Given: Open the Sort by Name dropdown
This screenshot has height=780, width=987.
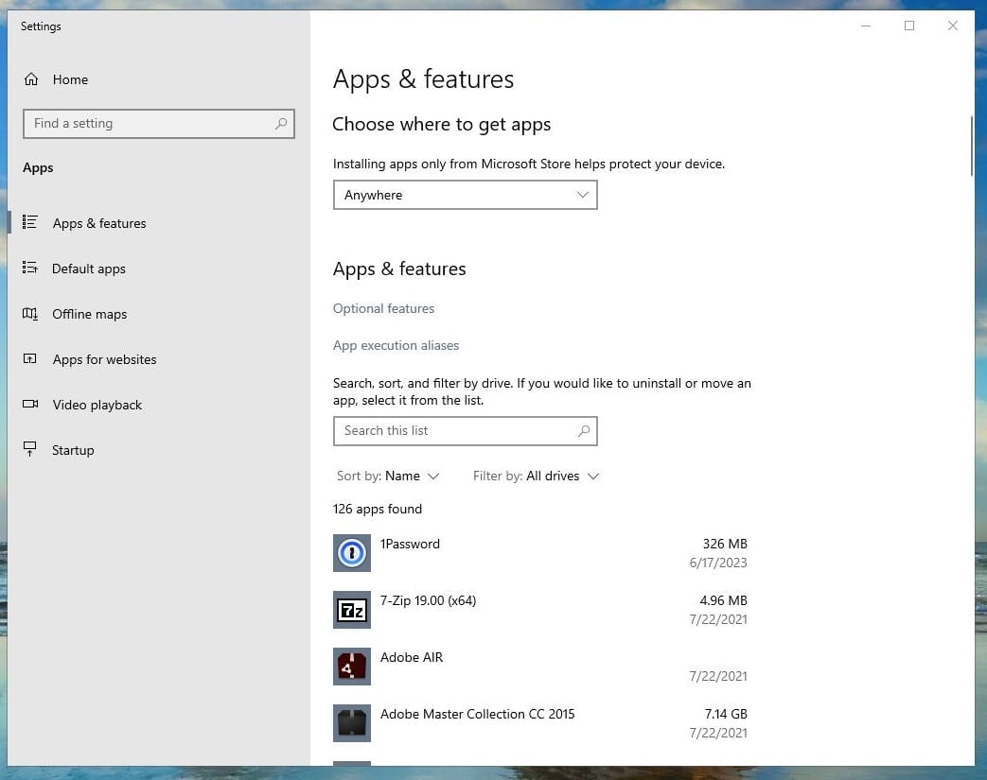Looking at the screenshot, I should [x=388, y=477].
